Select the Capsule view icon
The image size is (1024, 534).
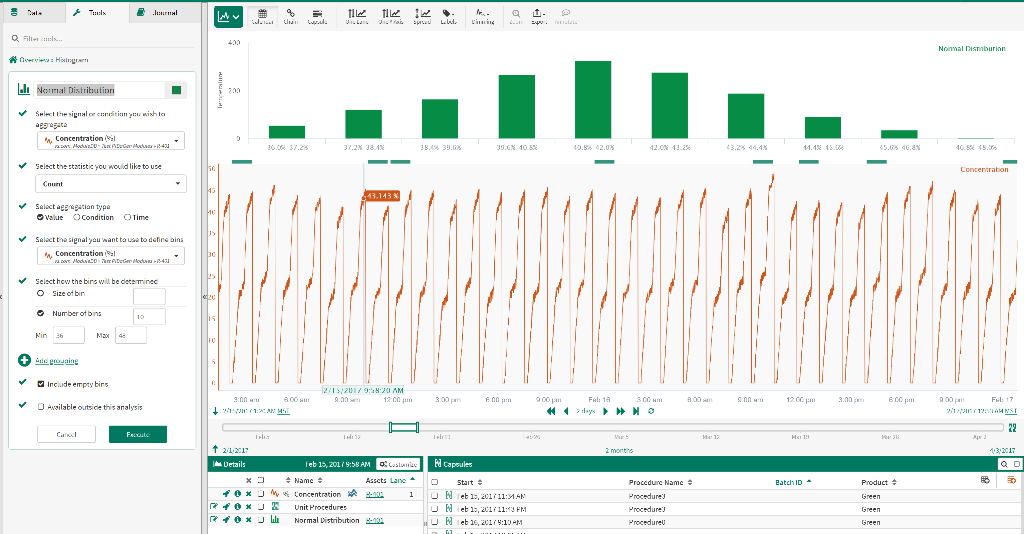[x=317, y=16]
